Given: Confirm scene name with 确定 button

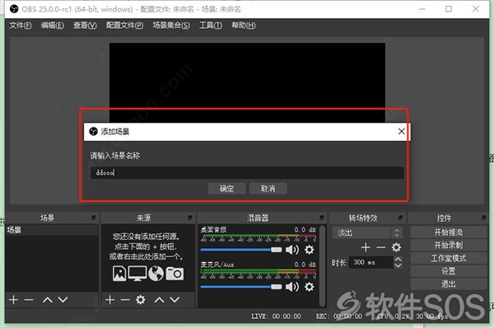Looking at the screenshot, I should click(226, 189).
